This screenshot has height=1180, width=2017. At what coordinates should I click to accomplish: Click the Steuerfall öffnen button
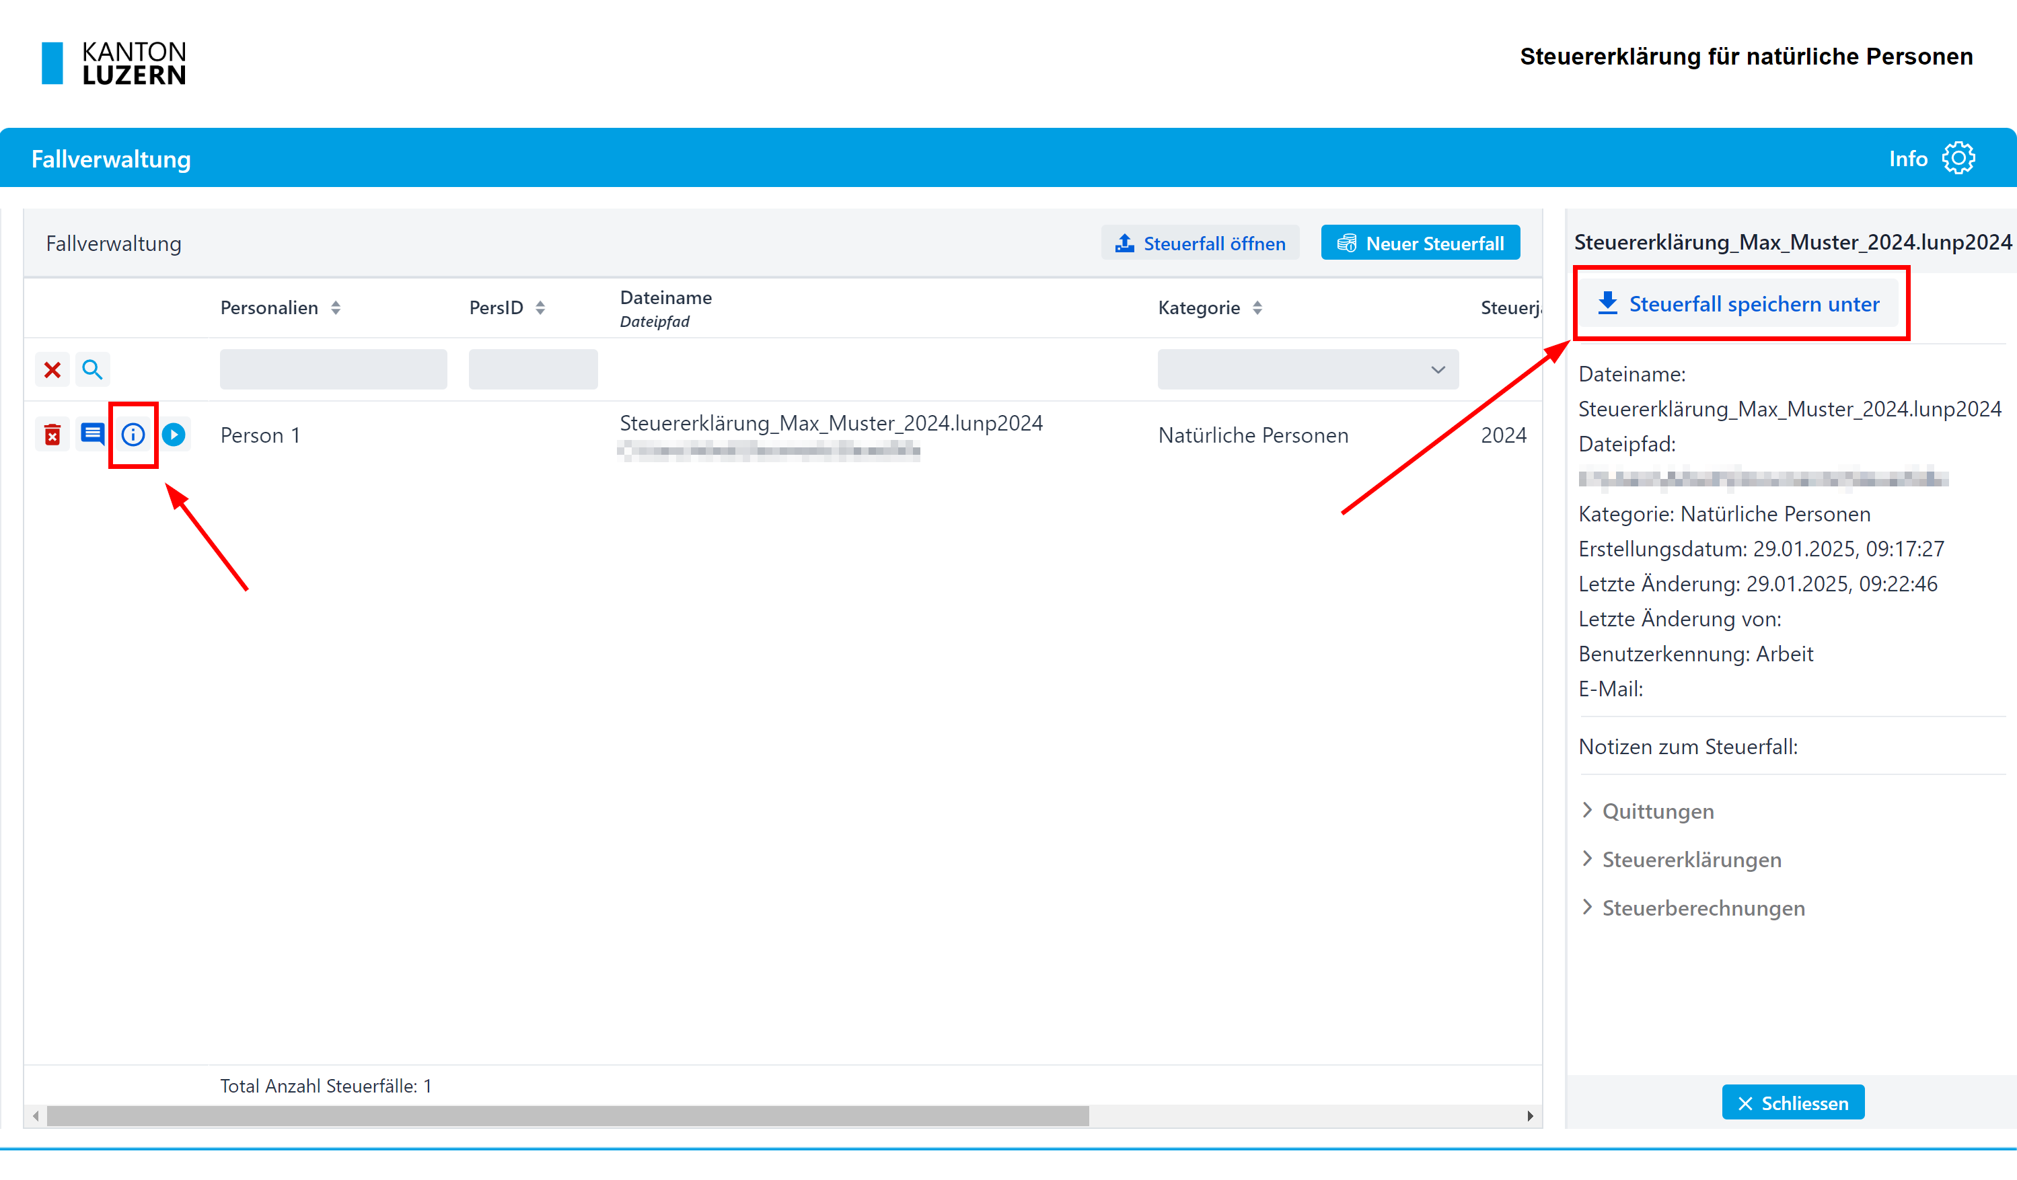[1200, 244]
